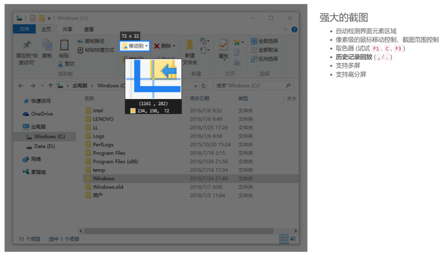Switch to Details view icon in status bar
This screenshot has height=258, width=441.
coord(284,239)
